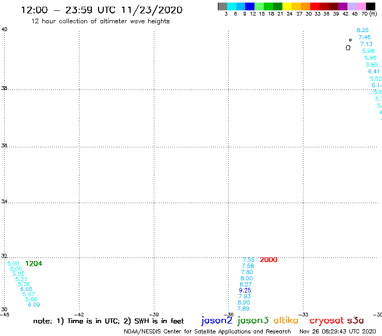Click the longitude axis label '-39'
Image resolution: width=382 pixels, height=336 pixels.
pos(154,315)
